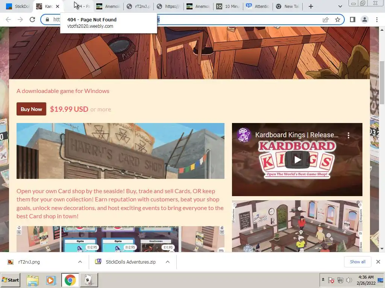Open a new browser tab

click(311, 6)
